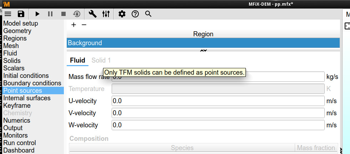The height and width of the screenshot is (154, 350).
Task: Click the U-velocity input field
Action: (218, 101)
